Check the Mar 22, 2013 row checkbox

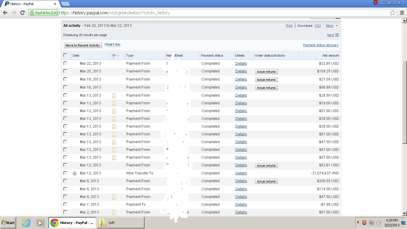(65, 63)
